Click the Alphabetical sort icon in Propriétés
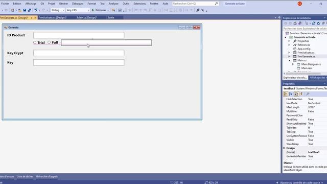 coord(291,94)
